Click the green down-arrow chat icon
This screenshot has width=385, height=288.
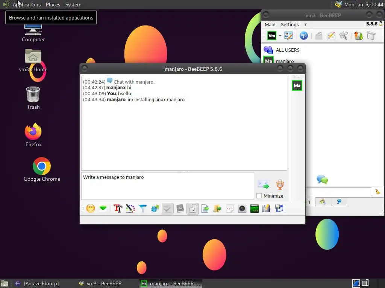(103, 208)
